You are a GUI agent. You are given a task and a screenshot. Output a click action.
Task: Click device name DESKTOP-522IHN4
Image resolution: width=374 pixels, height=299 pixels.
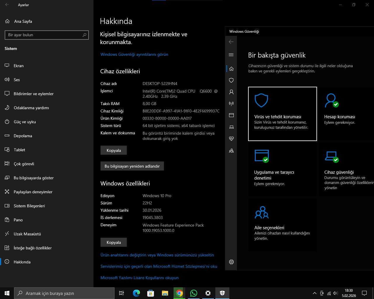tap(160, 84)
